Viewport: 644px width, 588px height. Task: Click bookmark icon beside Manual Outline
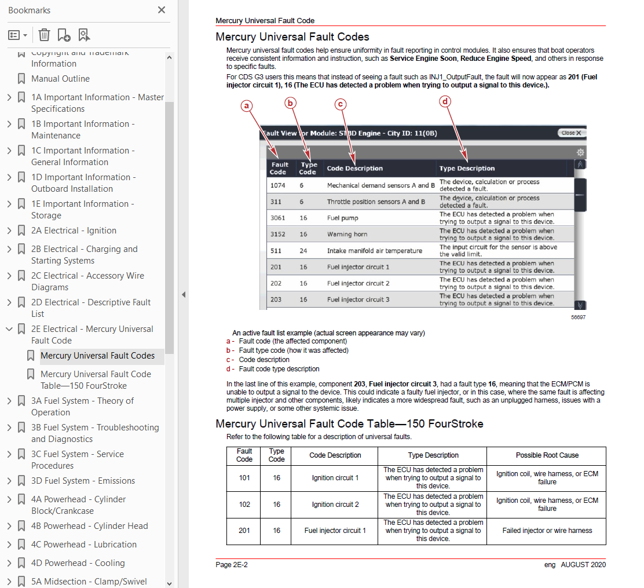point(21,78)
